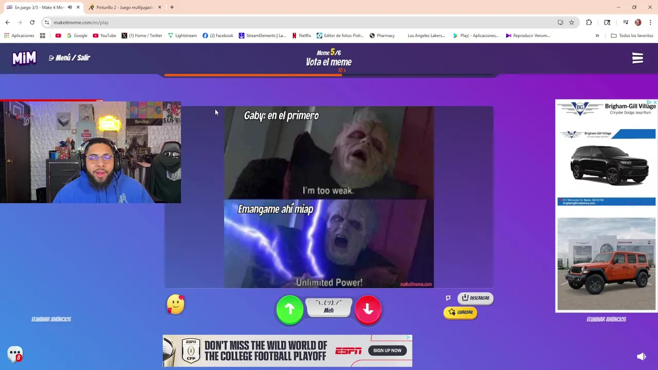
Task: Expand hidden bookmarks chevron
Action: tap(597, 35)
